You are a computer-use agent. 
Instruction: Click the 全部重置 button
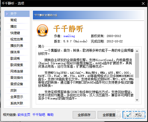(109, 115)
